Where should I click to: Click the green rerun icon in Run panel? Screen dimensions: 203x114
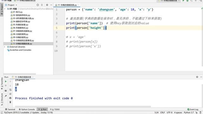pyautogui.click(x=6, y=81)
